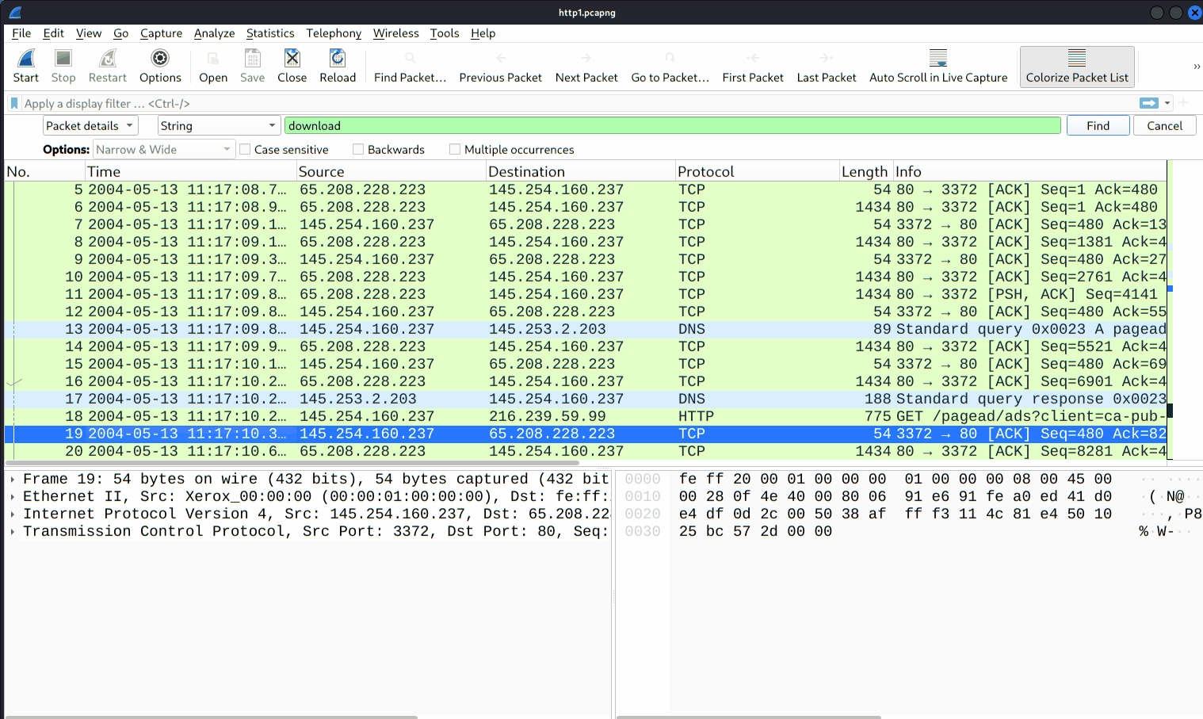Enable Multiple occurrences checkbox
Image resolution: width=1203 pixels, height=719 pixels.
pyautogui.click(x=455, y=150)
